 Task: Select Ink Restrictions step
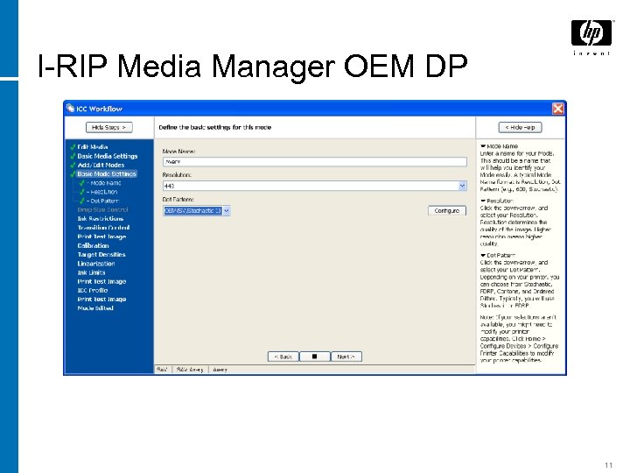click(101, 219)
